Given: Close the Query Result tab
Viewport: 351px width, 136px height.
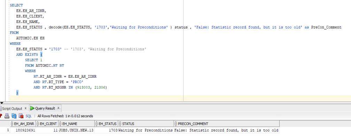Looking at the screenshot, I should (58, 108).
